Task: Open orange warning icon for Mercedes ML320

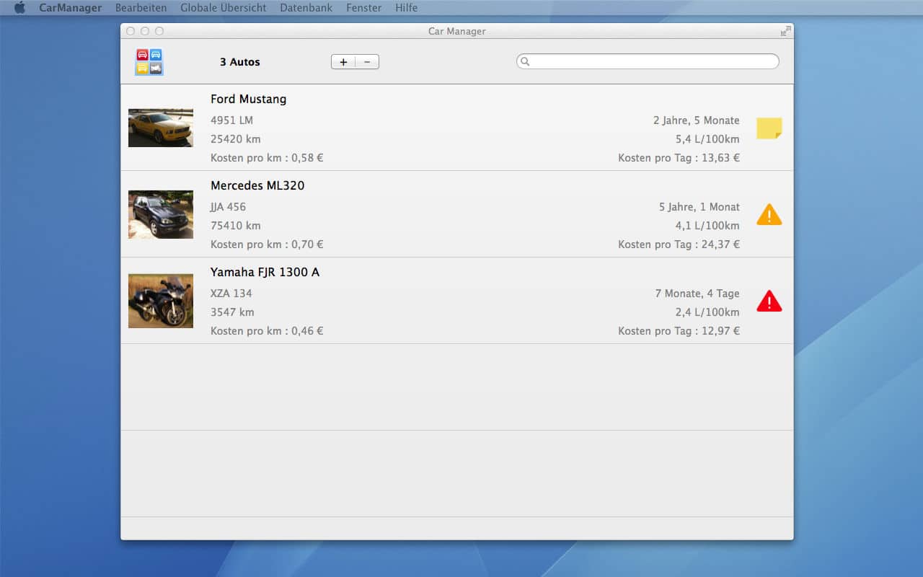Action: coord(769,214)
